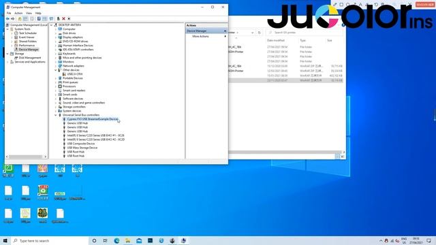The image size is (436, 245).
Task: Open File Explorer from the taskbar
Action: (x=128, y=240)
